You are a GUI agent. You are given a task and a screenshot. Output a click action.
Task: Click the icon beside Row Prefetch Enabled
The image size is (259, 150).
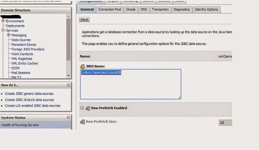[x=88, y=108]
